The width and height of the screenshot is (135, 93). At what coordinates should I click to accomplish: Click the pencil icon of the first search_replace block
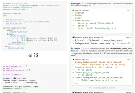(73, 10)
